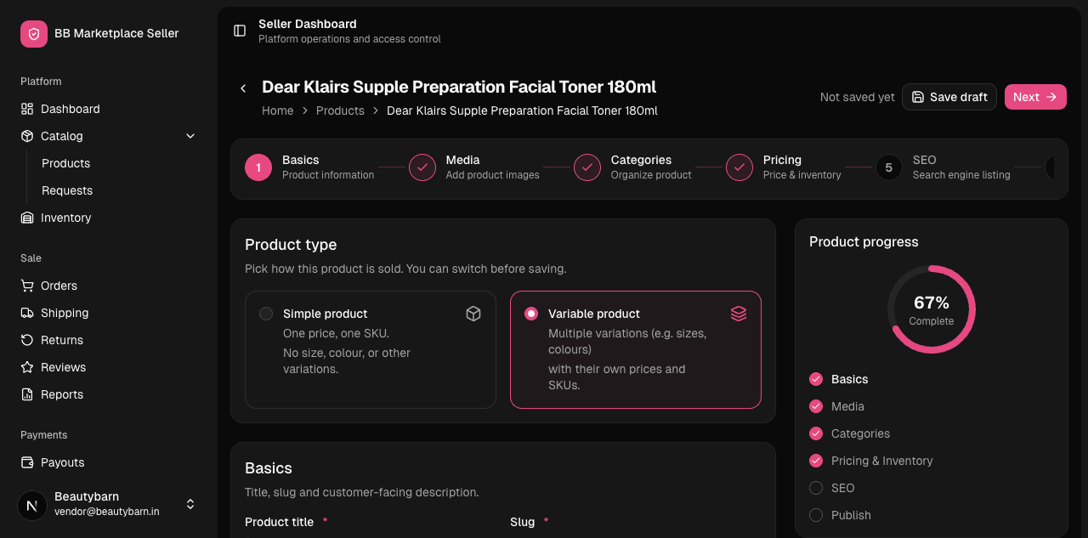Open Orders in the sidebar

[x=109, y=286]
